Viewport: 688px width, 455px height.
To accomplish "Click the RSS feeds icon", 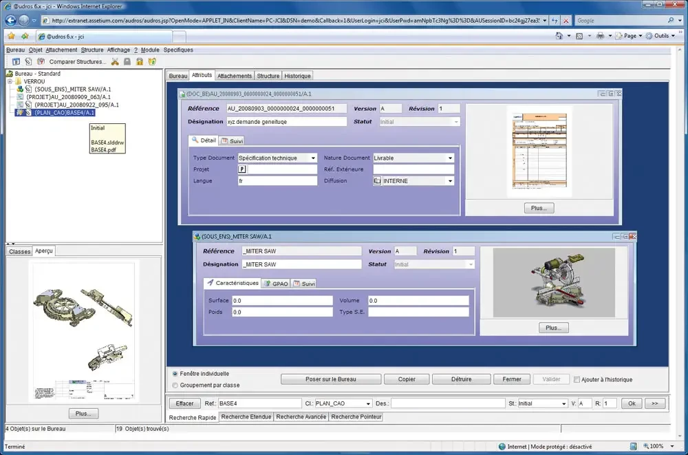I will point(579,36).
